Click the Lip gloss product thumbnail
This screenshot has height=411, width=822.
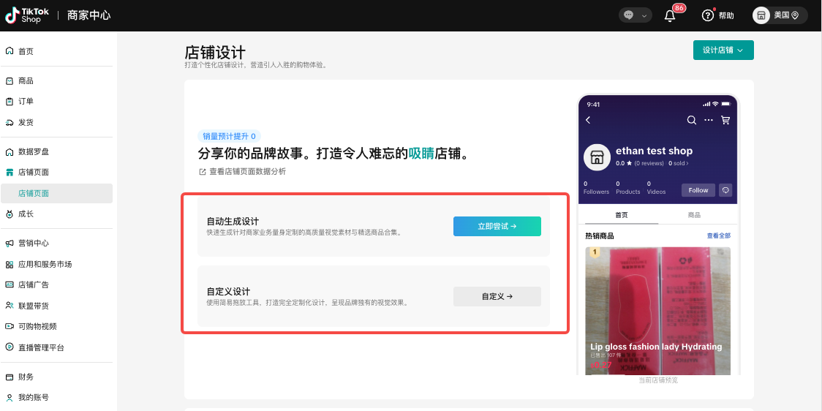(x=657, y=311)
